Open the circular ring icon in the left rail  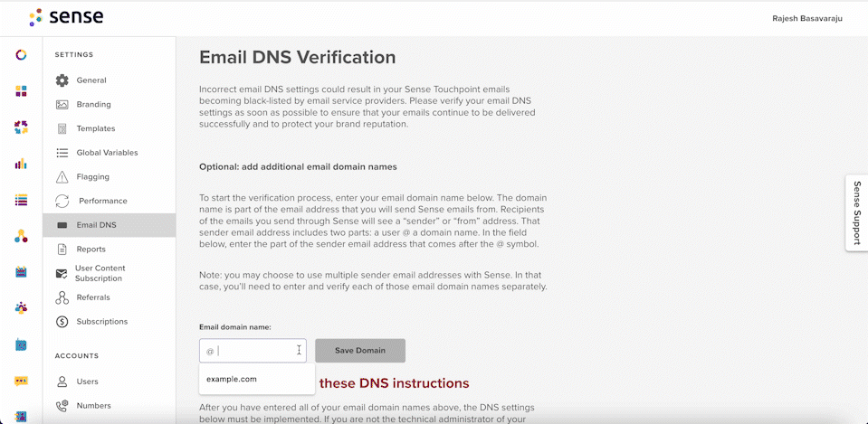pyautogui.click(x=21, y=54)
